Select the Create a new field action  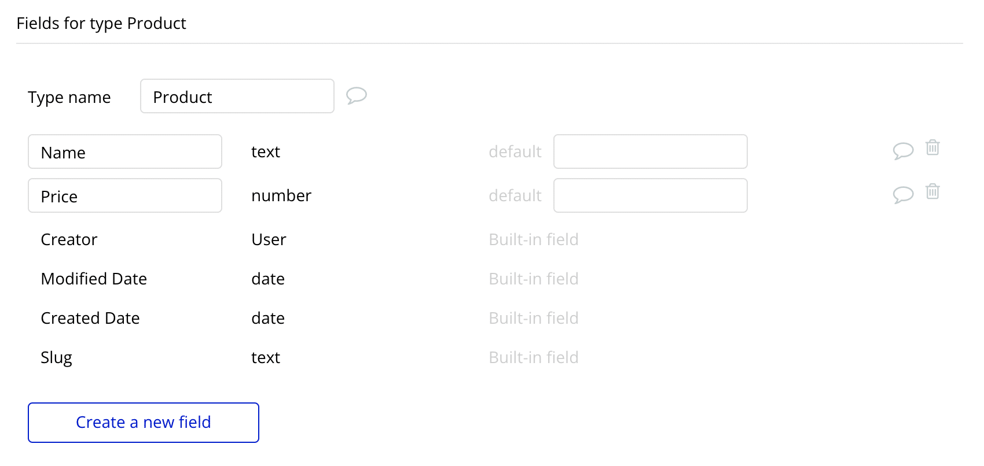point(143,423)
